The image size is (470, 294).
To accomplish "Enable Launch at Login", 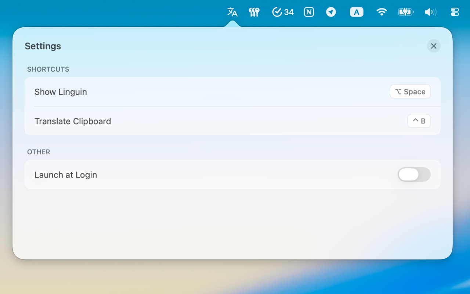I will coord(414,175).
